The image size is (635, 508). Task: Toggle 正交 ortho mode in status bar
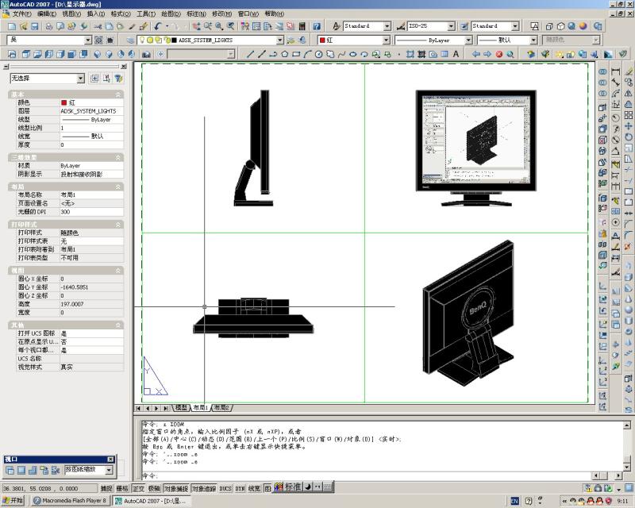(x=138, y=489)
